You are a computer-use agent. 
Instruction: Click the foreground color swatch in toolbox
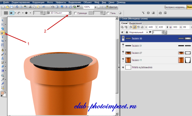[x=2, y=93]
